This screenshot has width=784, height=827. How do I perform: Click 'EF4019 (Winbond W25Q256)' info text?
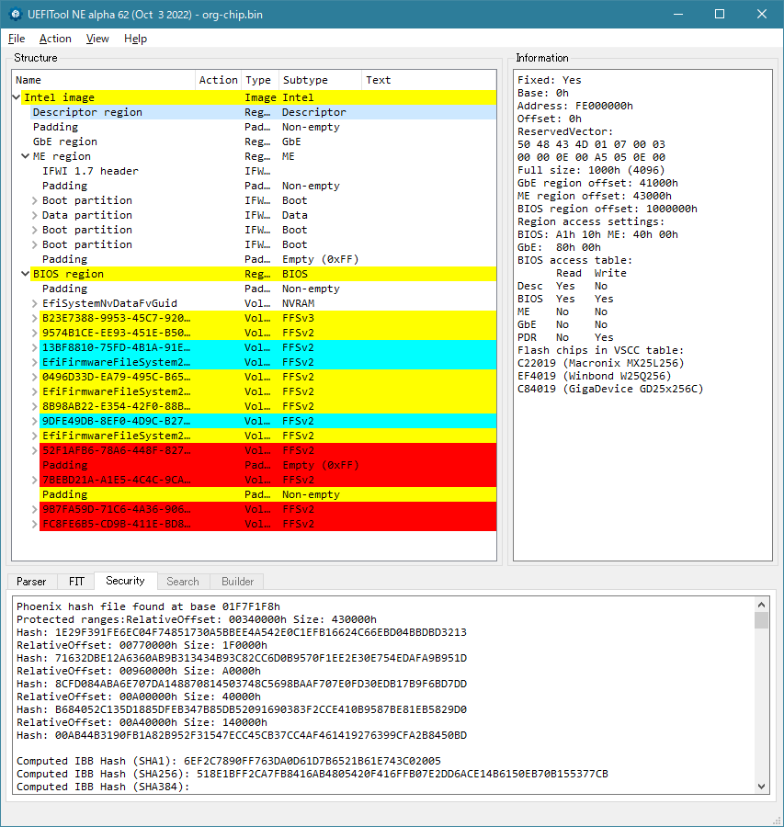pyautogui.click(x=594, y=376)
